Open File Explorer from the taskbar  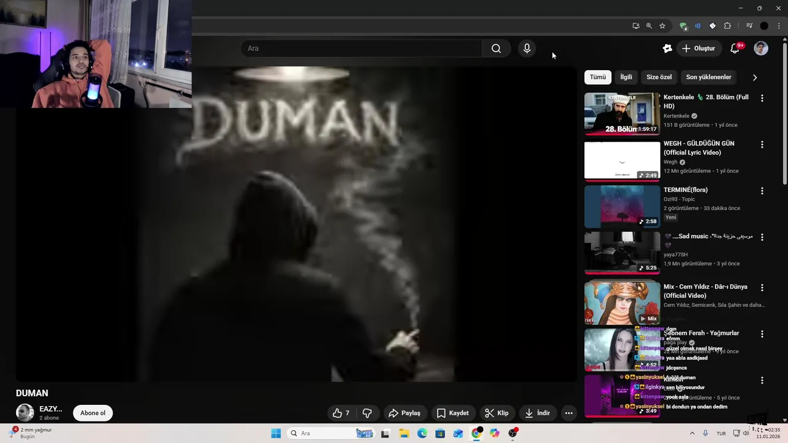tap(404, 433)
